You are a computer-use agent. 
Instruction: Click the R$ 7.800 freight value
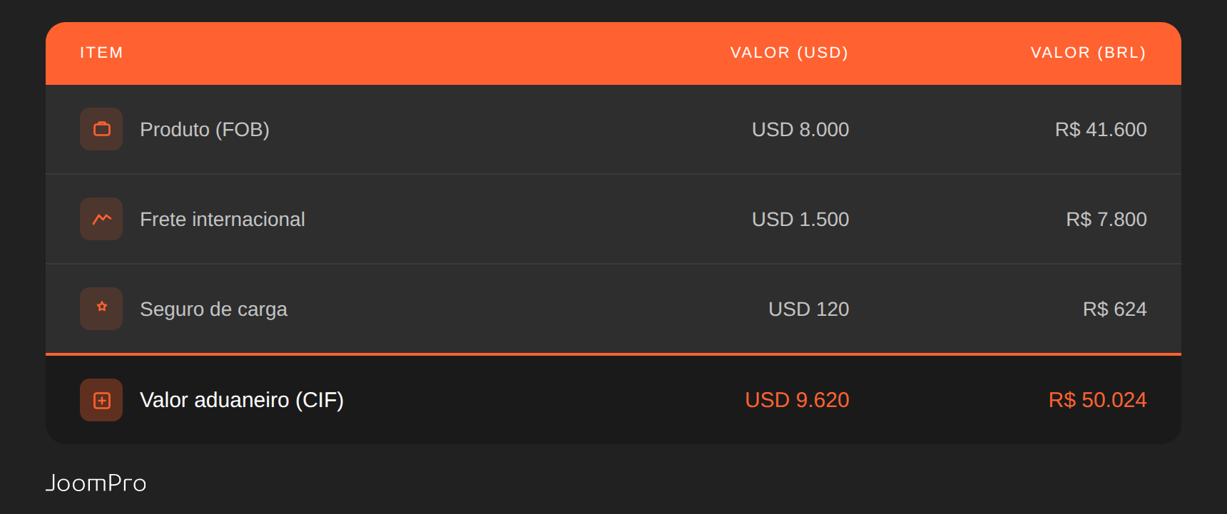(1106, 220)
